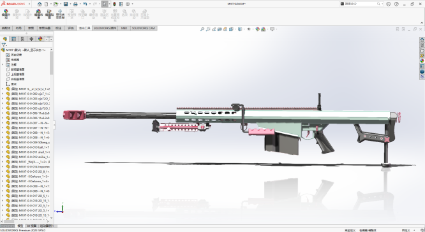Screen dimensions: 425x232
Task: Click Edit Scene tool in the ribbon
Action: (38, 14)
